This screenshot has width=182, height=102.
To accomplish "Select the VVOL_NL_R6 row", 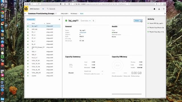I will 44,70.
